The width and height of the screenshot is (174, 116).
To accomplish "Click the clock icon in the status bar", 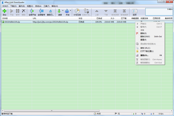I will pos(95,114).
